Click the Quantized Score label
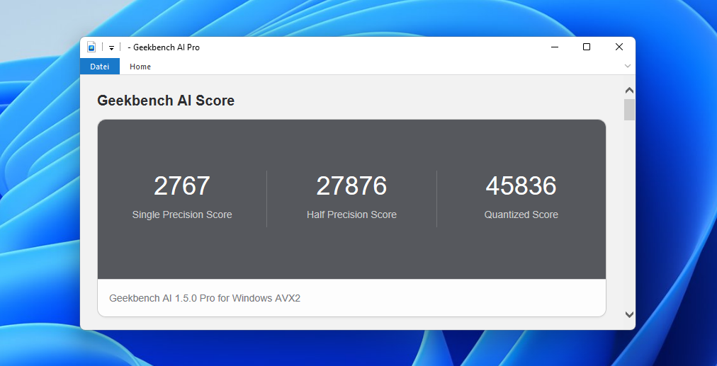 click(x=521, y=215)
